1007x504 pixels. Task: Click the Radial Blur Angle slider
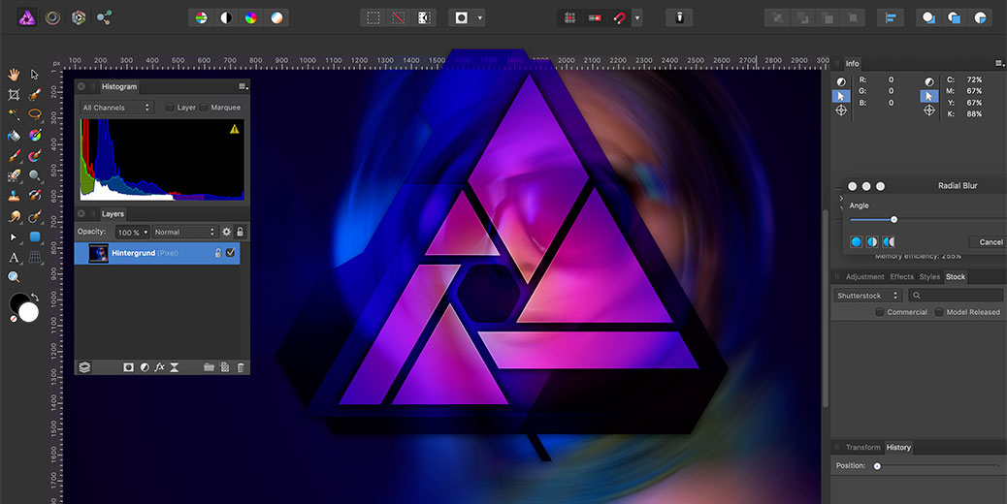tap(893, 220)
